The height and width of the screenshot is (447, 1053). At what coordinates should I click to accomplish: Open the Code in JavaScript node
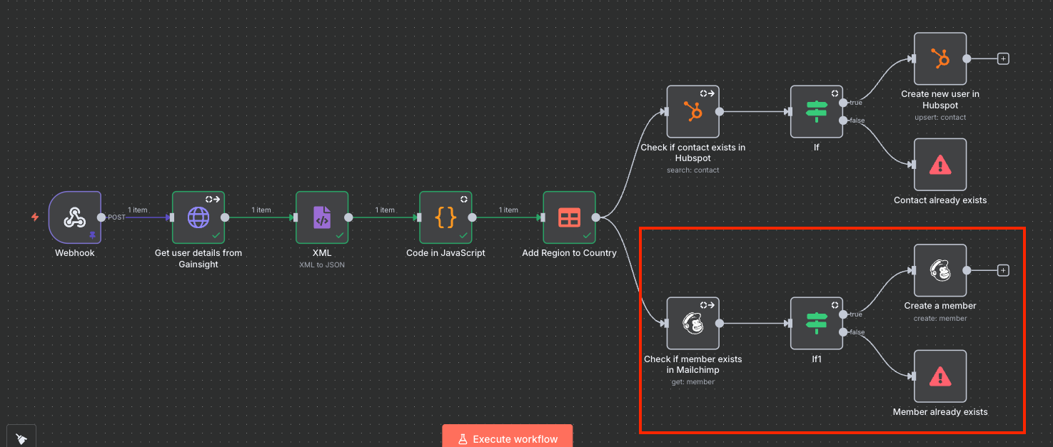click(x=445, y=217)
